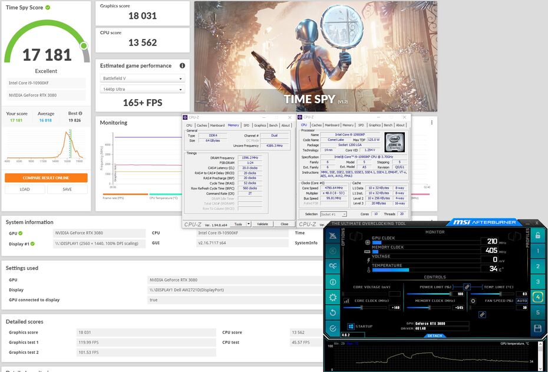This screenshot has width=548, height=372.
Task: Click the Compare Result Online button
Action: [46, 177]
